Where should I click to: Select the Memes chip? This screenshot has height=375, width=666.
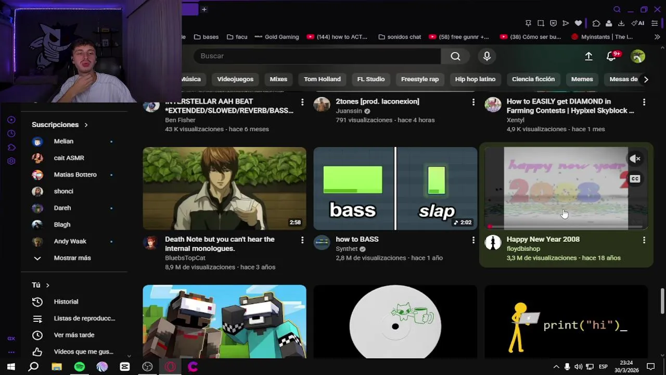coord(582,79)
